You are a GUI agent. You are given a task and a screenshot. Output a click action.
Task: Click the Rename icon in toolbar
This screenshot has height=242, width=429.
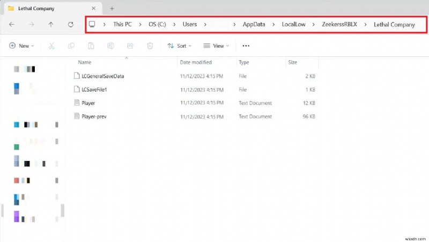pyautogui.click(x=110, y=46)
